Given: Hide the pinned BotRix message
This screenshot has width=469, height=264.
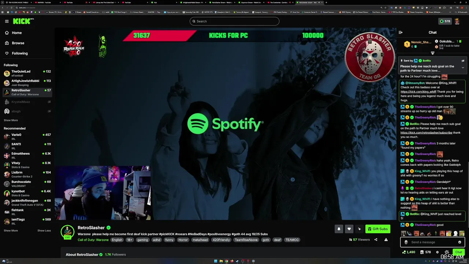Looking at the screenshot, I should point(463,60).
